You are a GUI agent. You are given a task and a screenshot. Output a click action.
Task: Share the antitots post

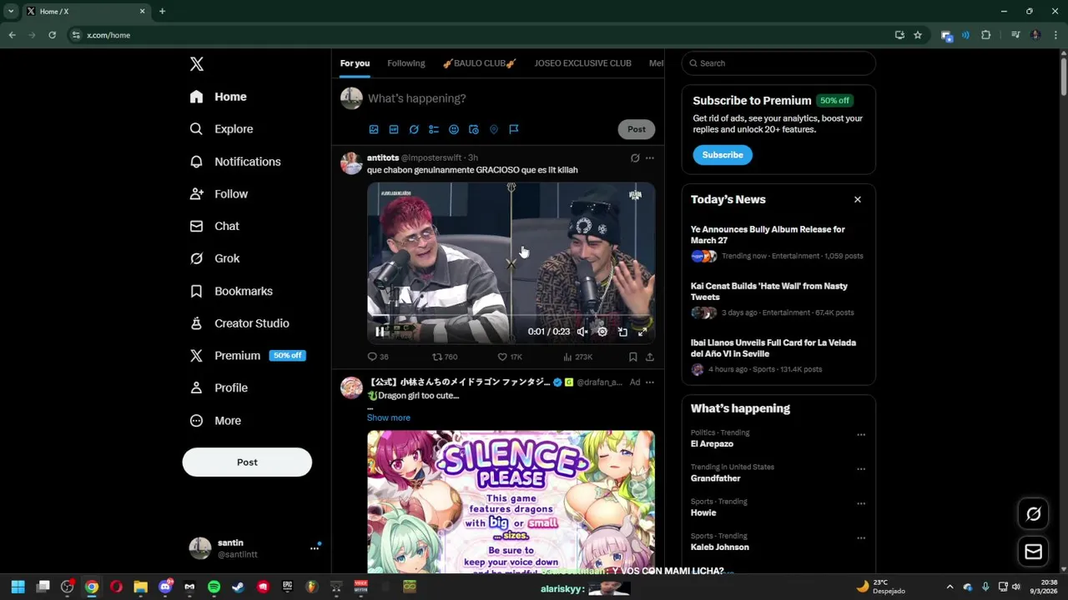click(x=650, y=357)
